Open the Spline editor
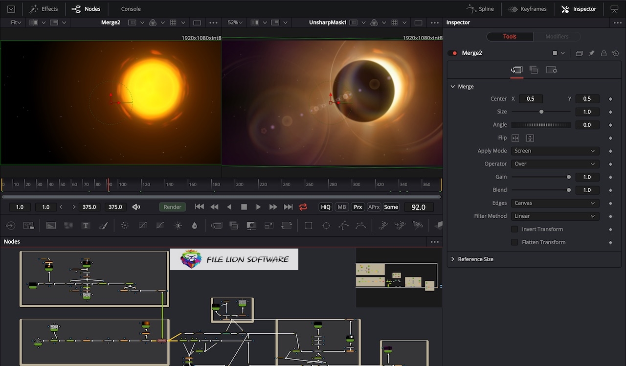 (480, 9)
